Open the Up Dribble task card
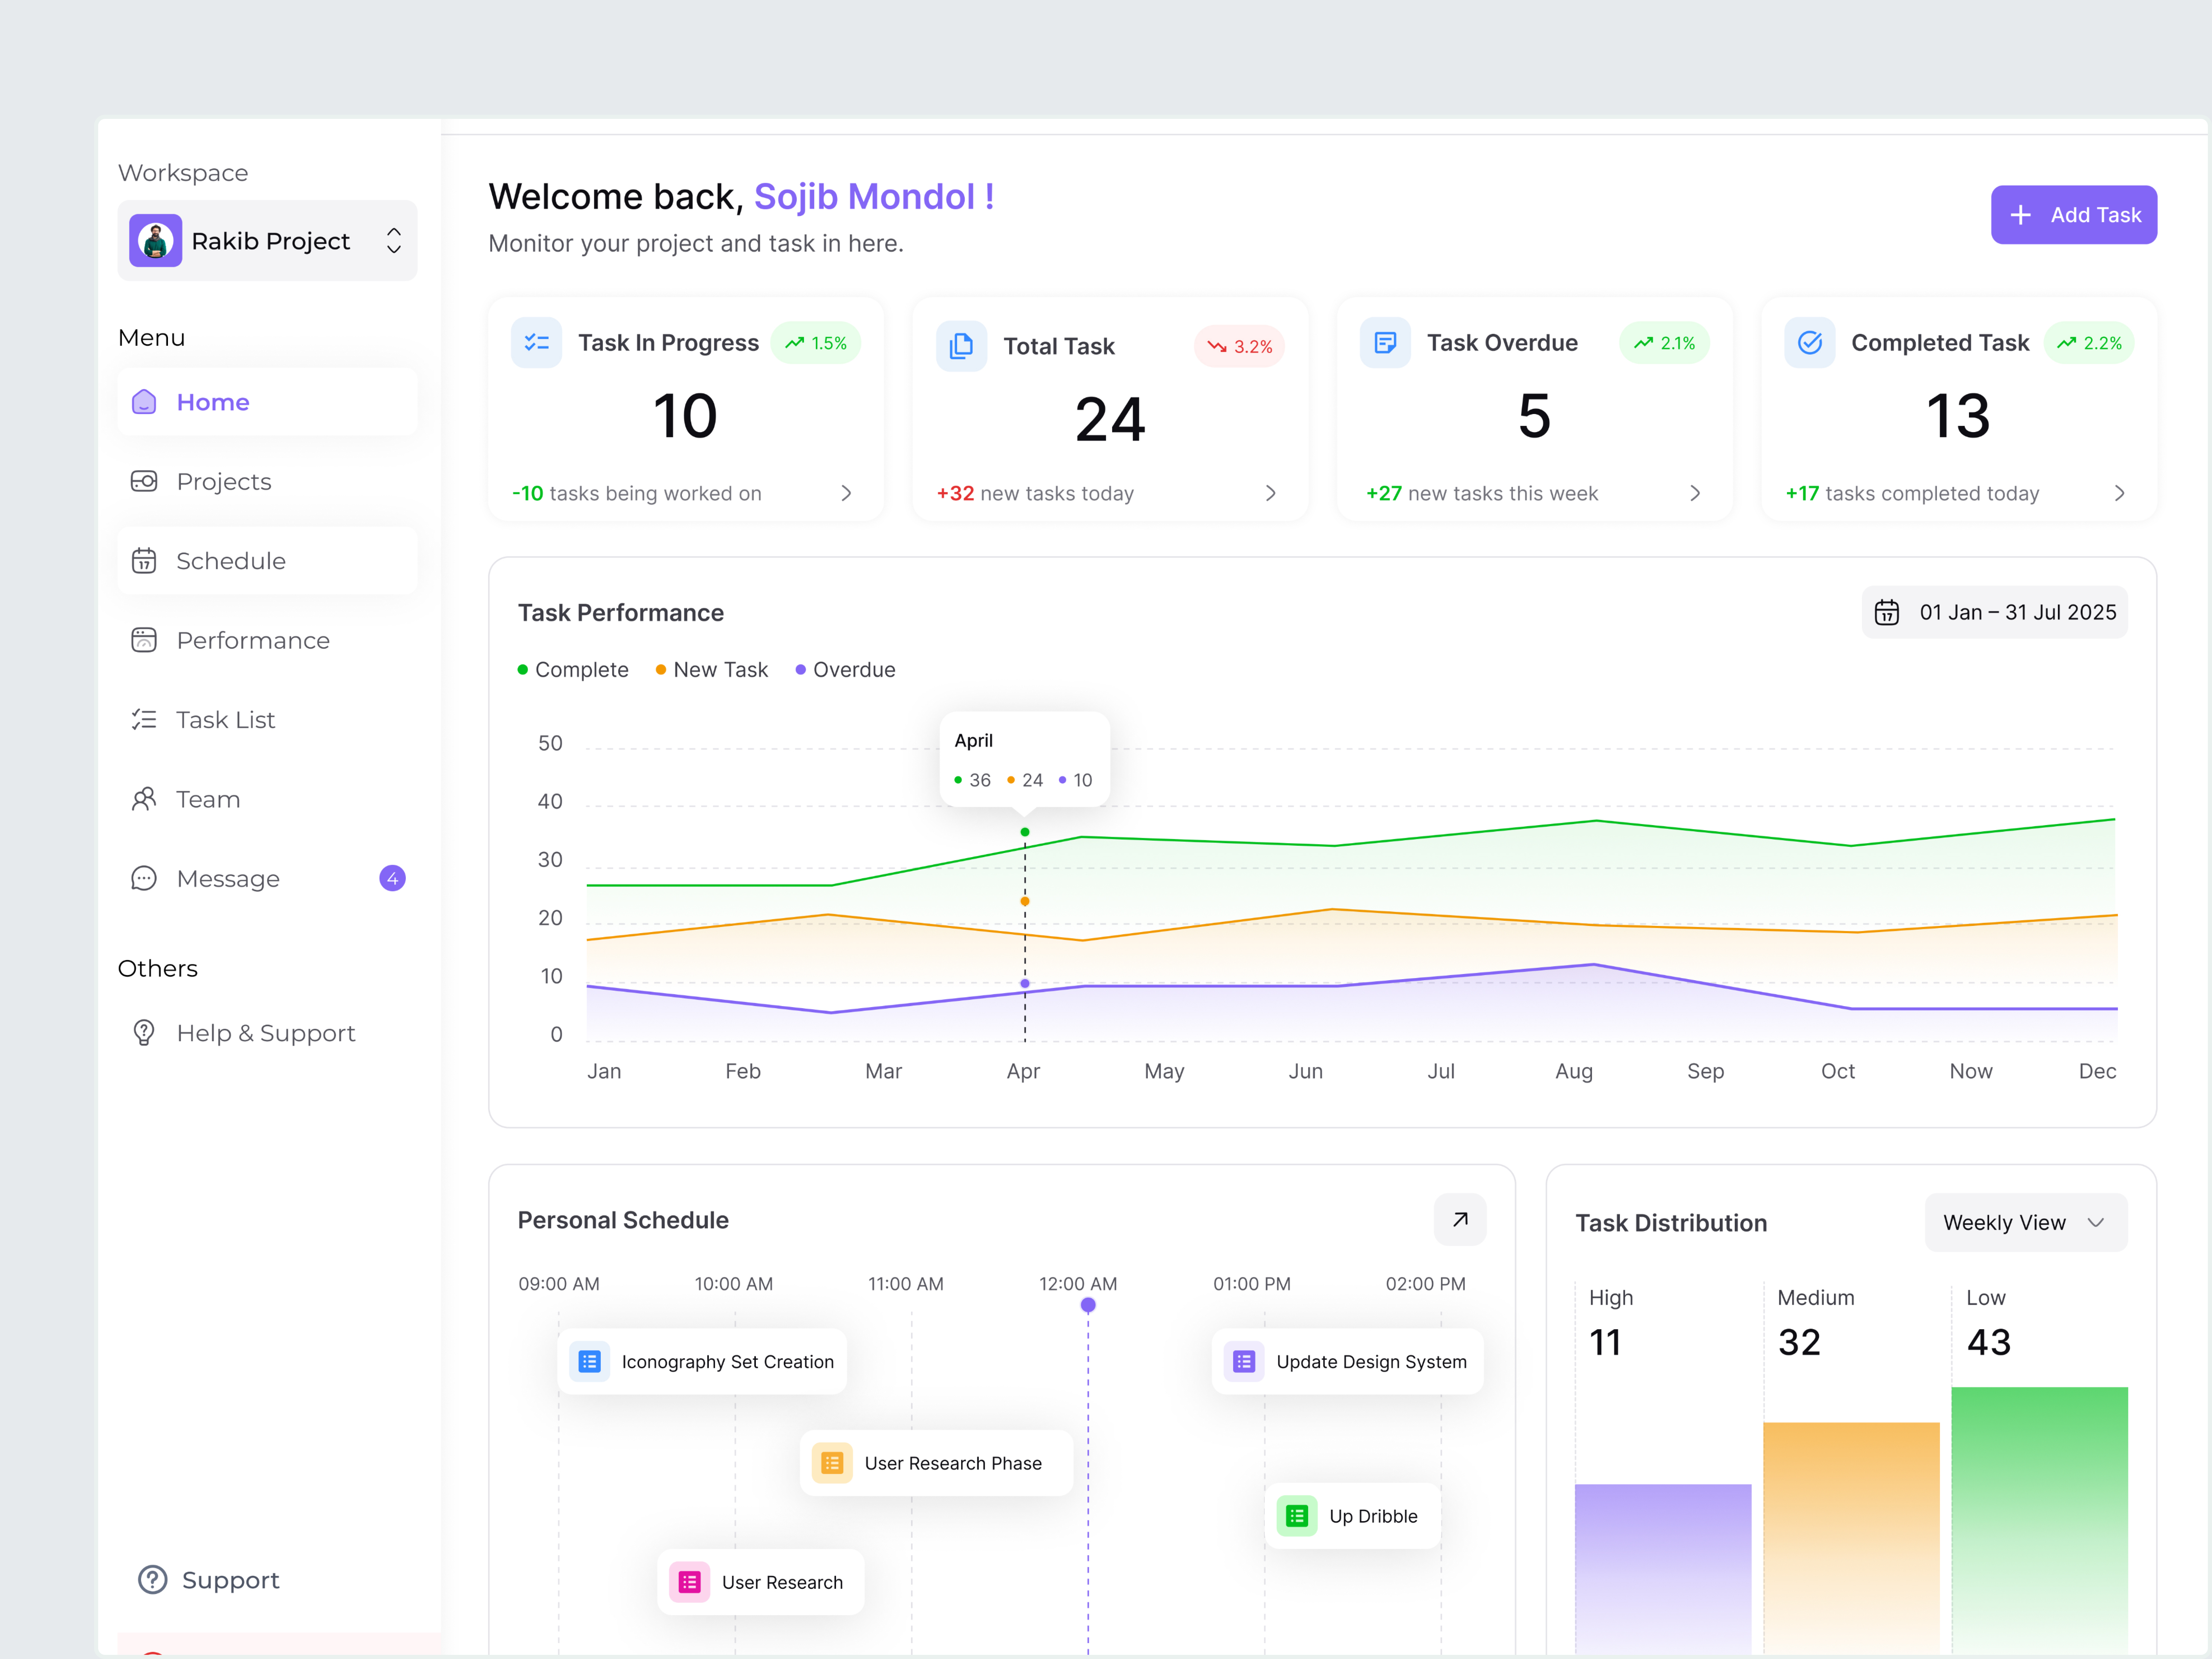 pos(1353,1516)
